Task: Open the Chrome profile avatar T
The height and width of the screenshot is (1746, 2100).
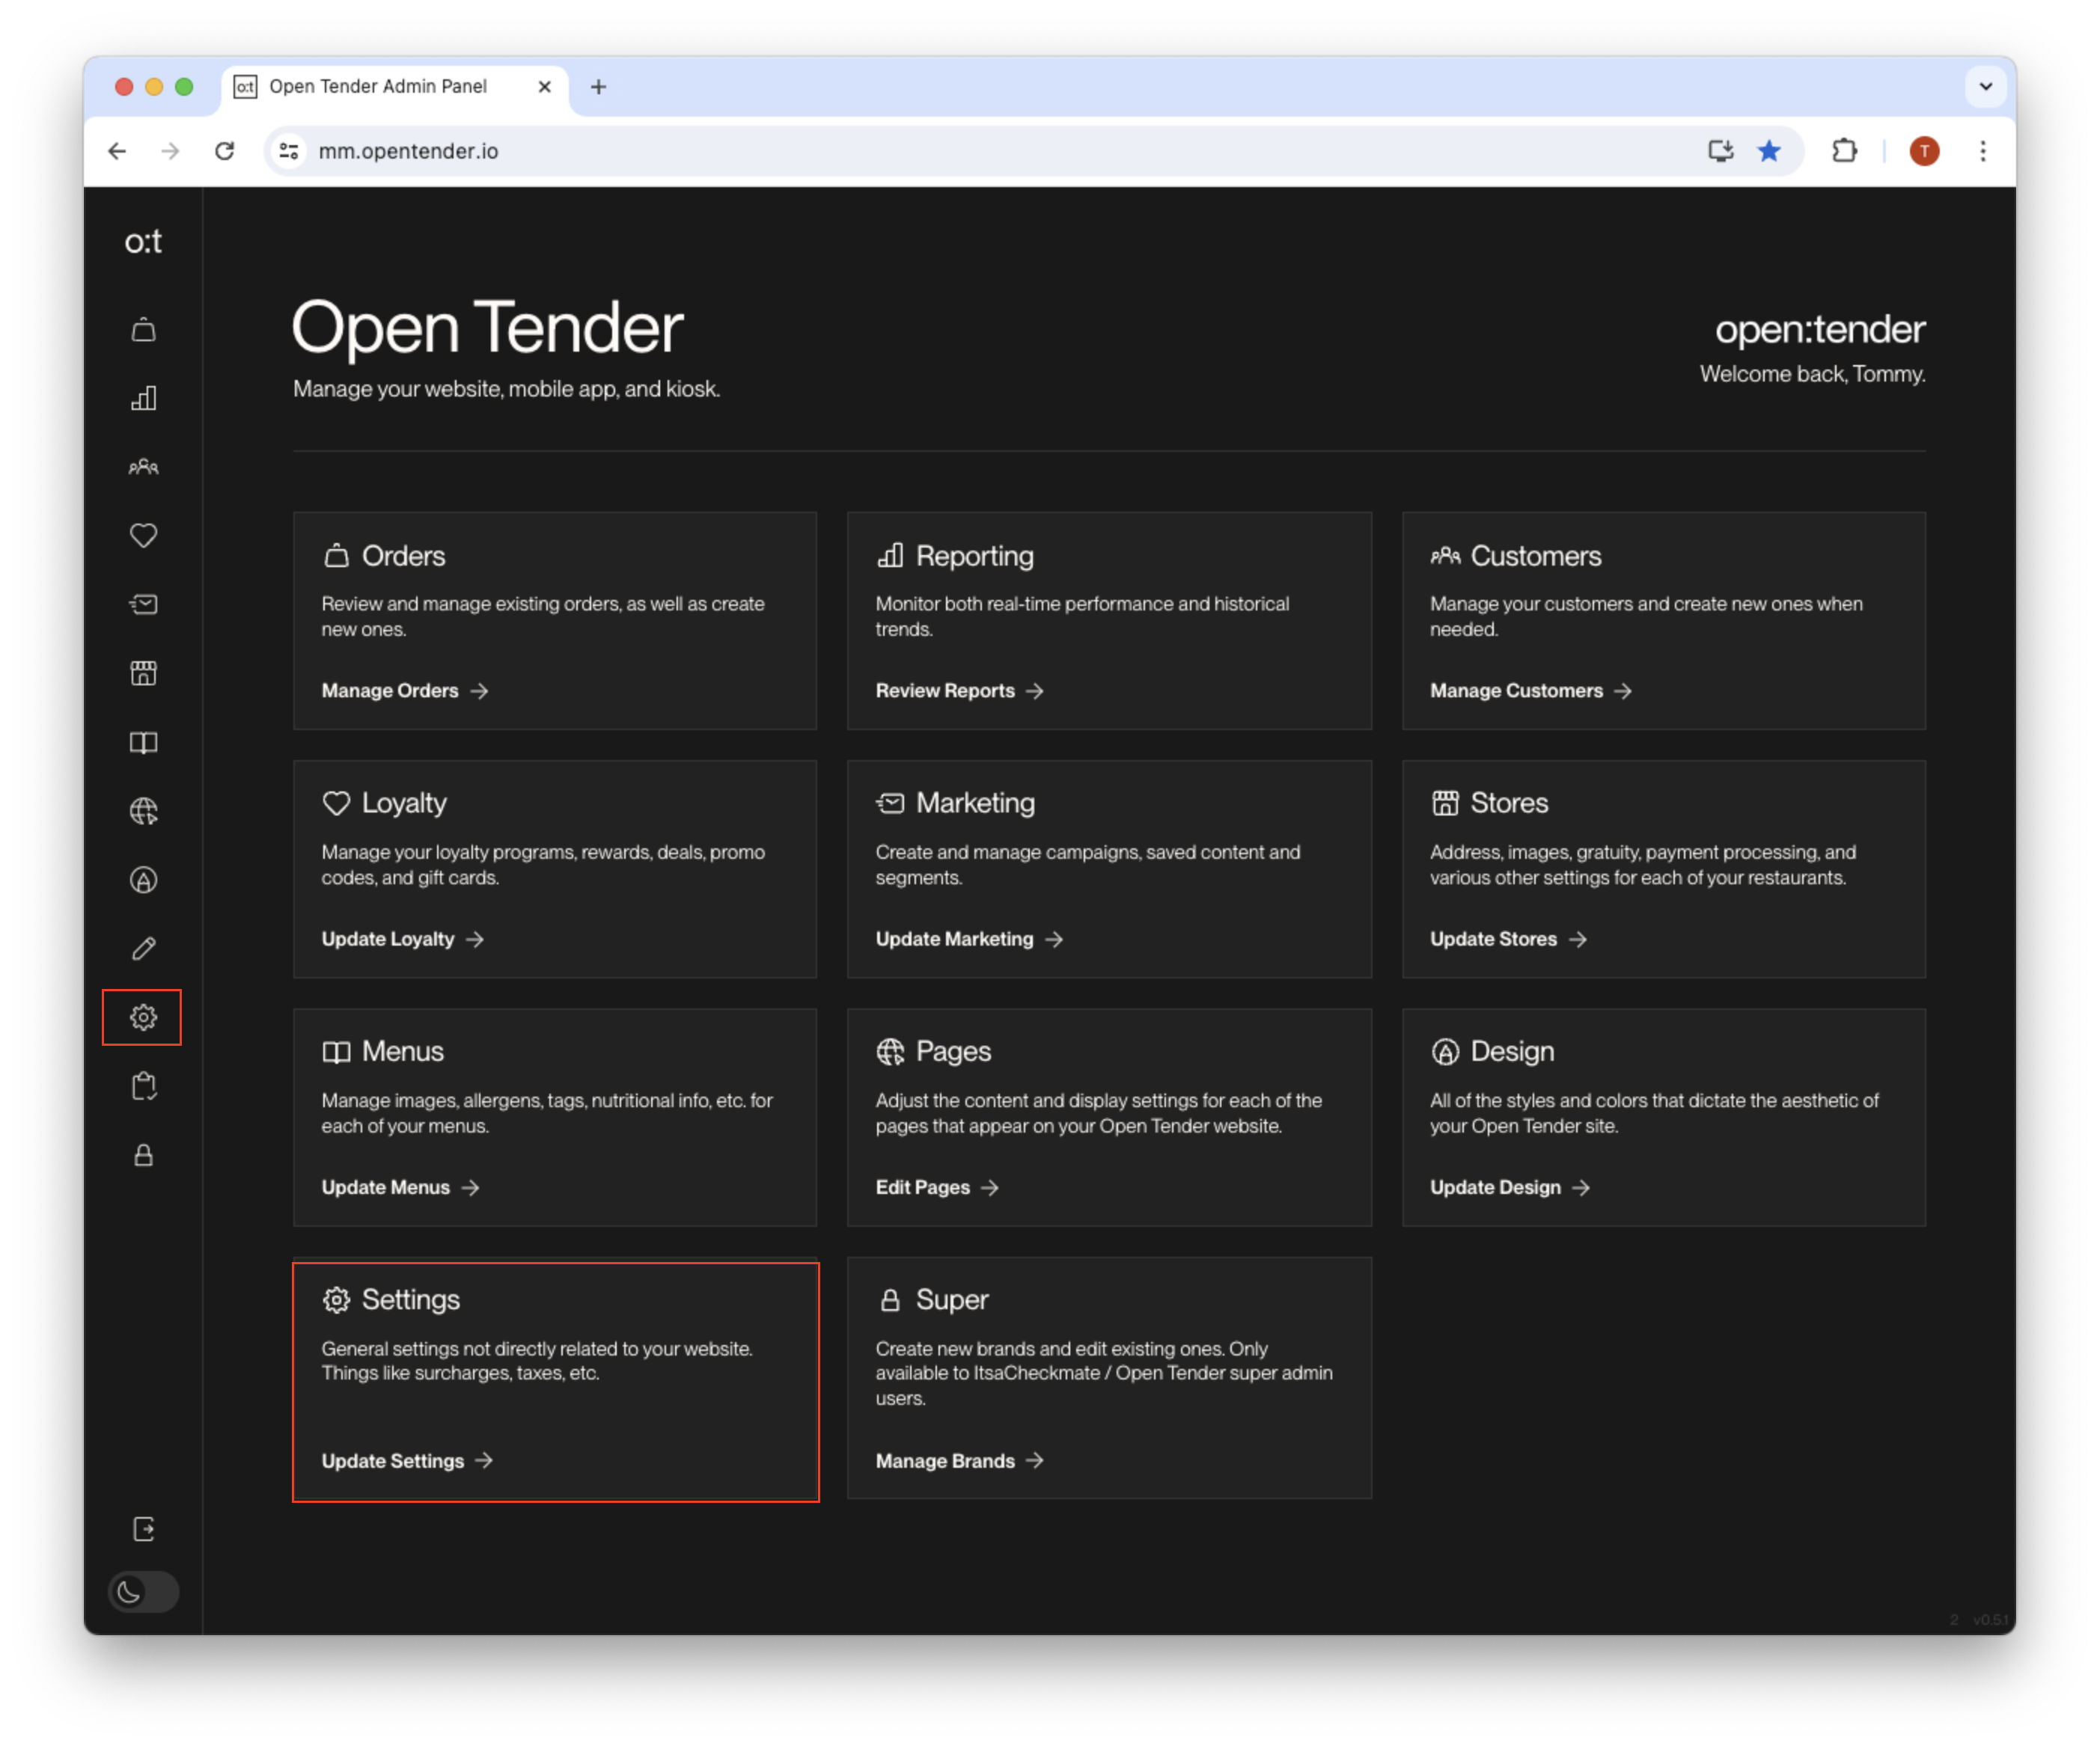Action: [1924, 151]
